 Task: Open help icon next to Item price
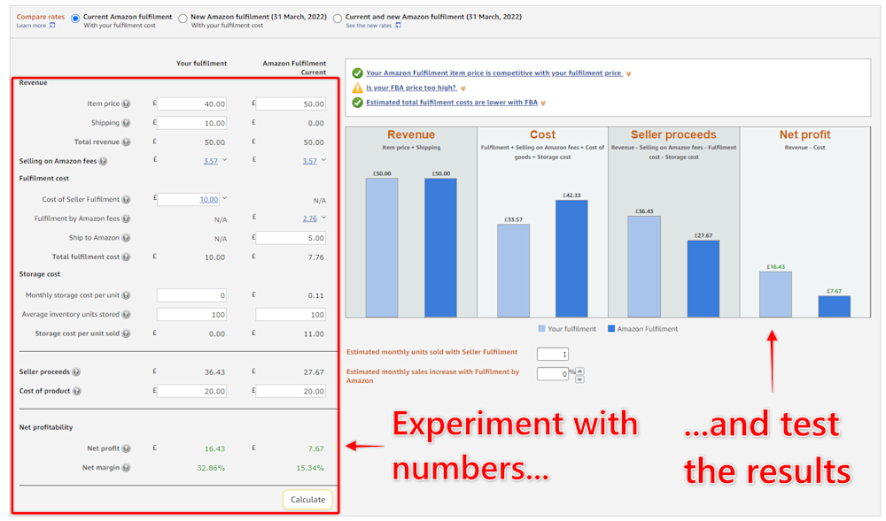point(127,103)
